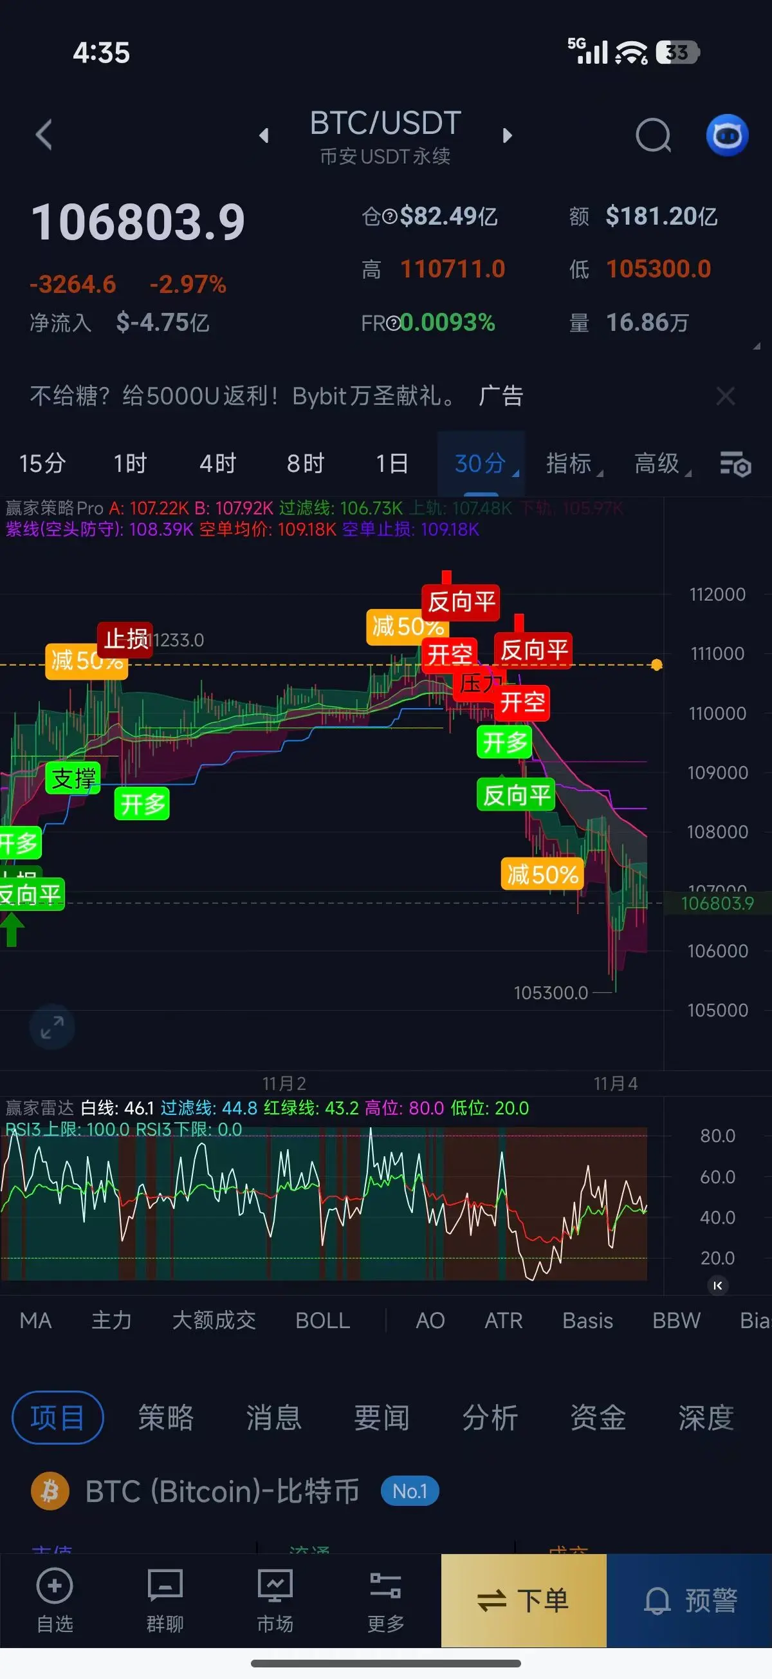
Task: Tap the 赢家策略Pro indicator legend
Action: point(55,508)
